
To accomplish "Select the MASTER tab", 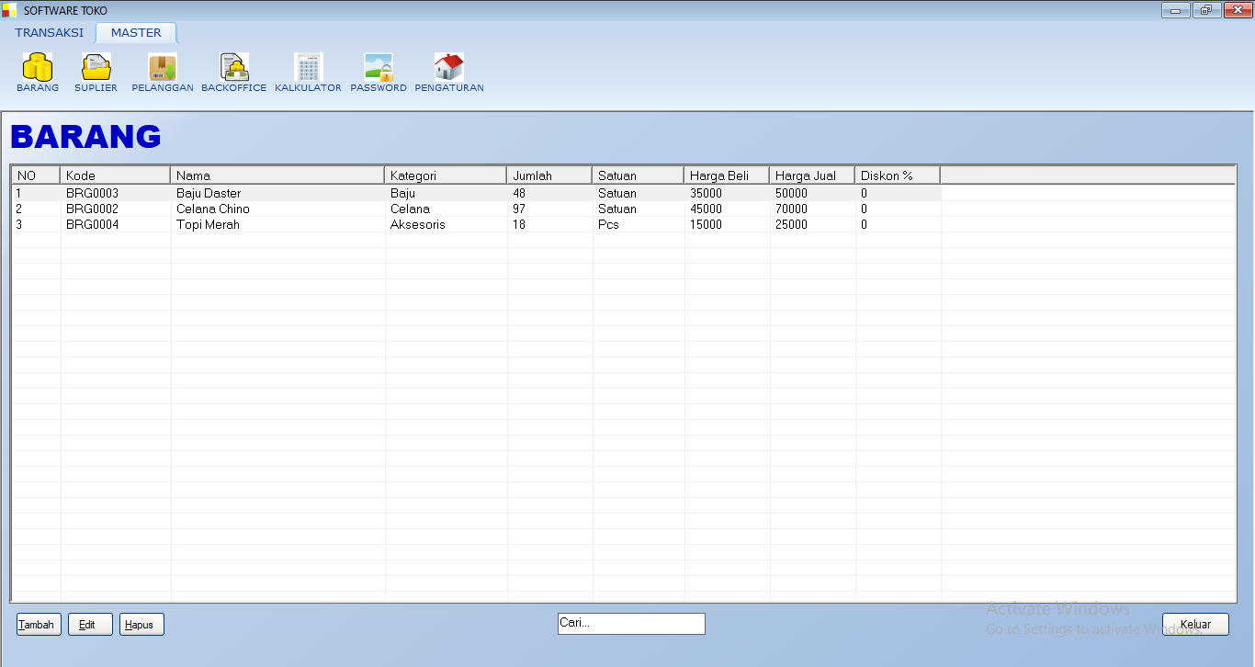I will pos(136,33).
